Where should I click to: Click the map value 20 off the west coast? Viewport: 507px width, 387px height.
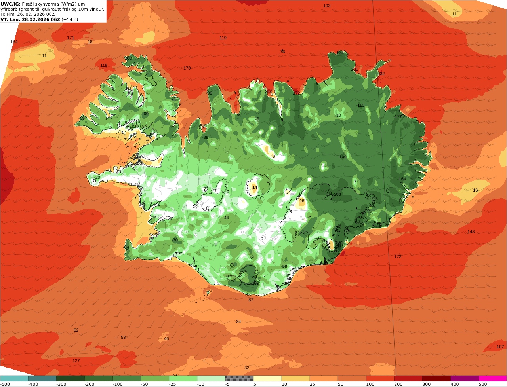[98, 177]
